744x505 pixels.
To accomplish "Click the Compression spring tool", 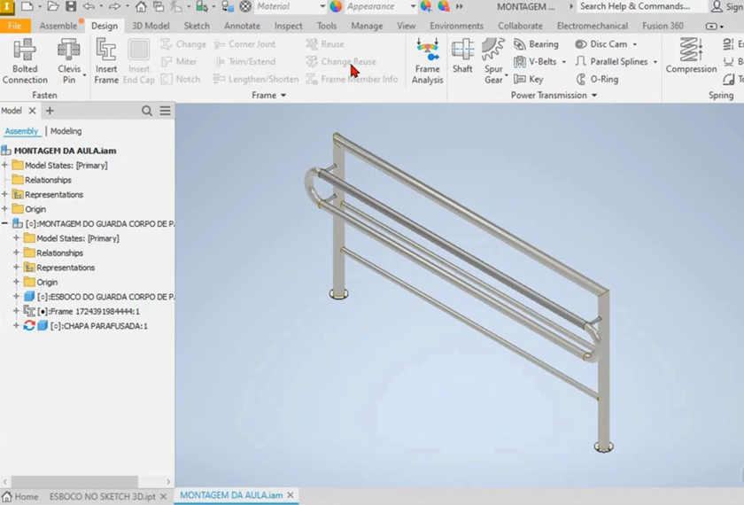I will pyautogui.click(x=691, y=57).
